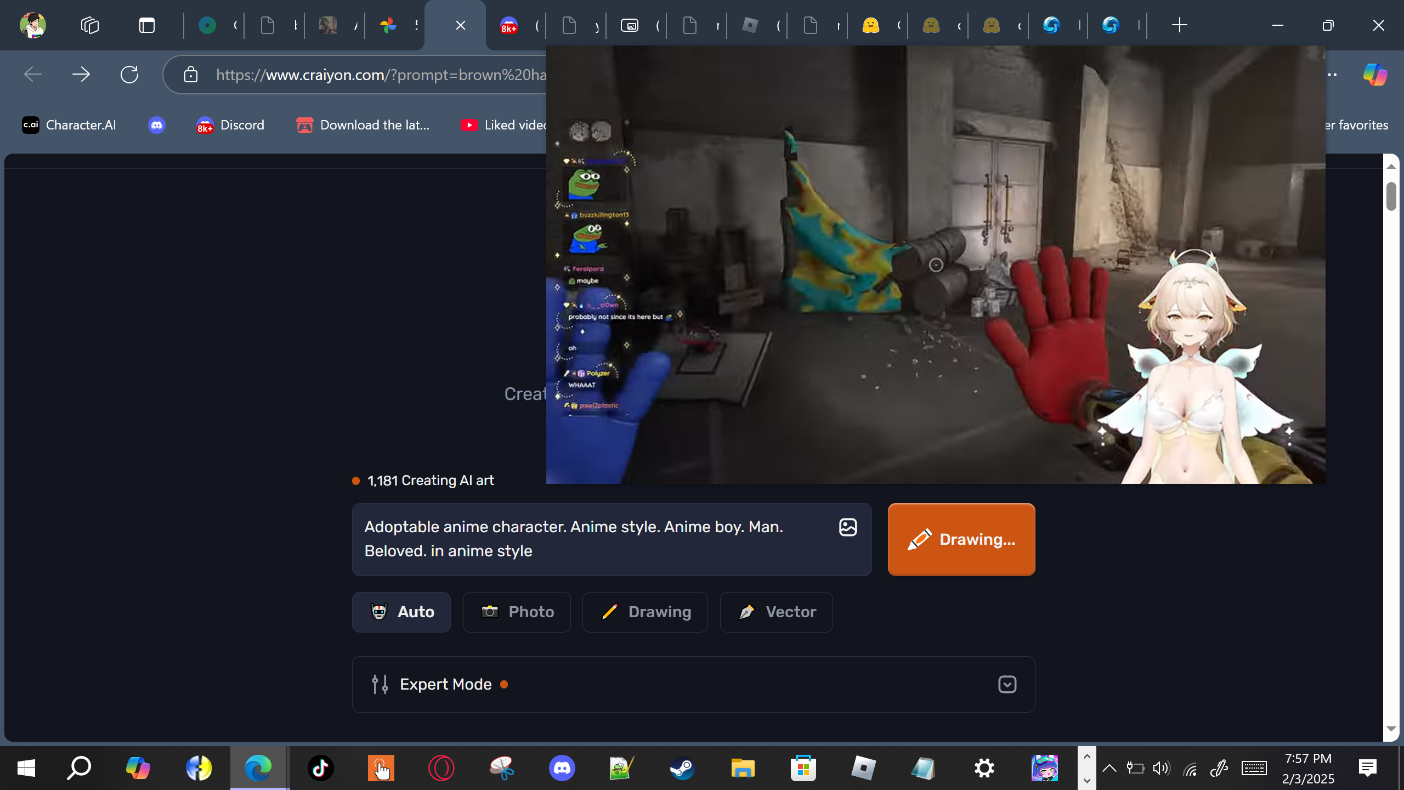The width and height of the screenshot is (1404, 790).
Task: Go back to the previous page
Action: [33, 74]
